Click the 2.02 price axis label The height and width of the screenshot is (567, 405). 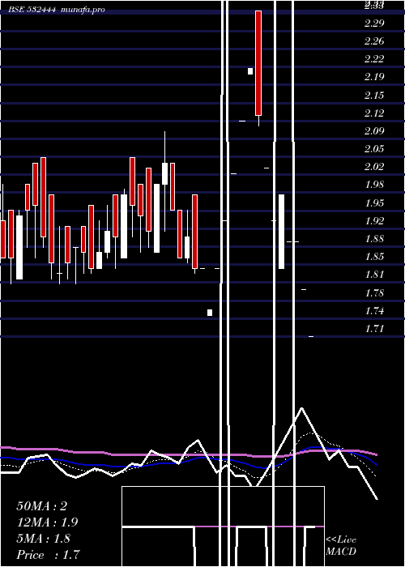(374, 167)
